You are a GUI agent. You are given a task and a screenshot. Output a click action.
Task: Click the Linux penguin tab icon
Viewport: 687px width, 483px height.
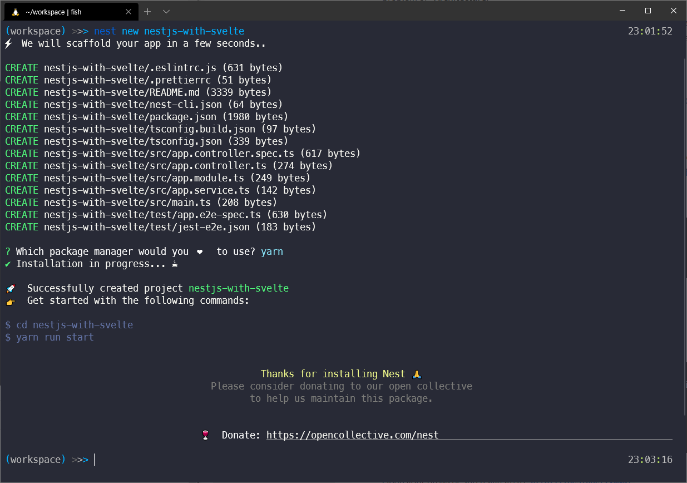point(16,12)
